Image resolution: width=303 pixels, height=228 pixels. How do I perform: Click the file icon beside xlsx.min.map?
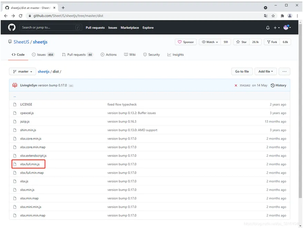15,198
